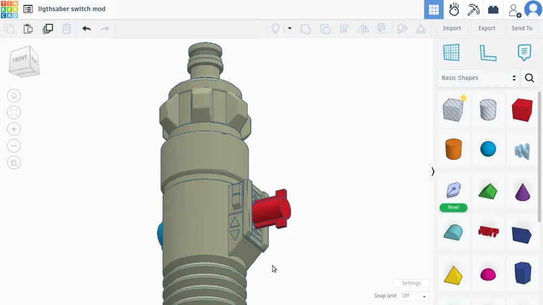Pick the purple Cone shape
Viewport: 543px width, 305px height.
click(x=522, y=192)
